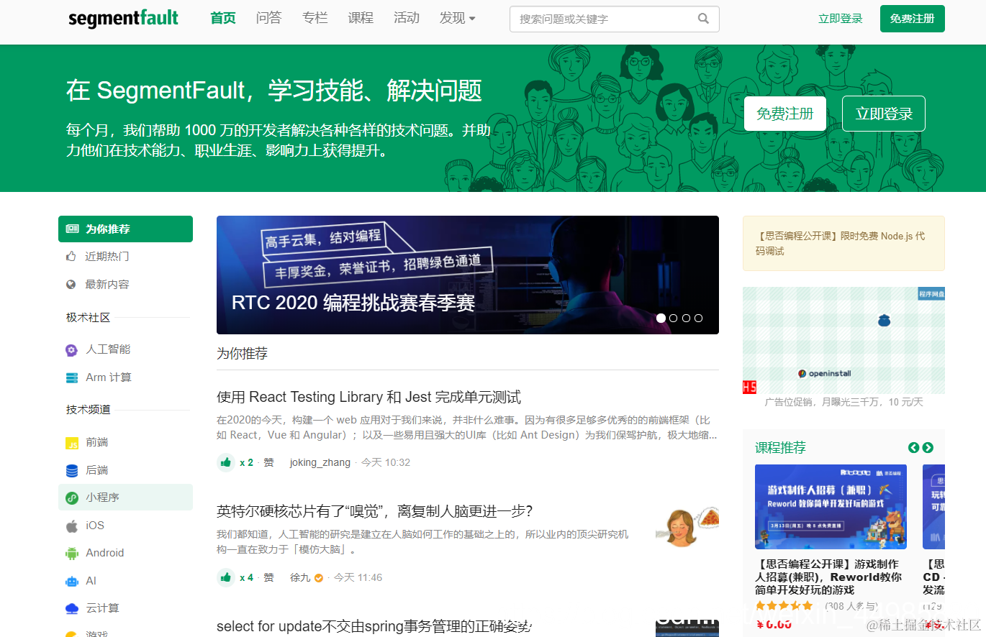Select the 人工智能 artificial intelligence icon

coord(71,349)
